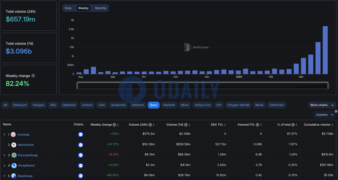Image resolution: width=338 pixels, height=180 pixels.
Task: Open the PancakeSwap protocol link
Action: pos(28,155)
